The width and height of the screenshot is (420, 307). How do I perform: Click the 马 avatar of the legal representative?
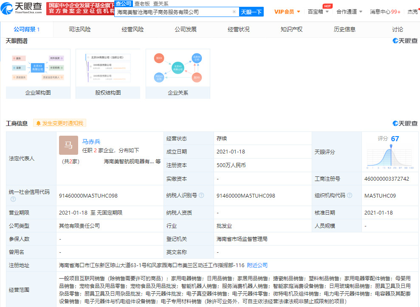pyautogui.click(x=68, y=145)
